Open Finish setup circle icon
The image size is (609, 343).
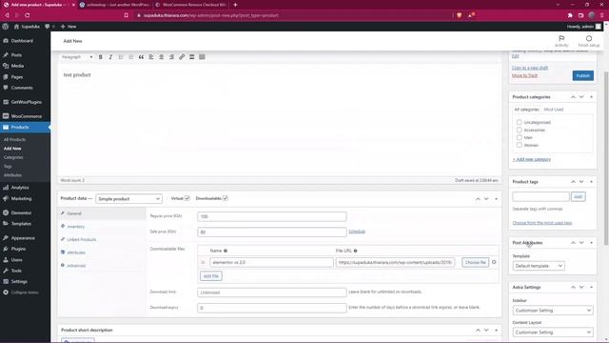(x=589, y=41)
